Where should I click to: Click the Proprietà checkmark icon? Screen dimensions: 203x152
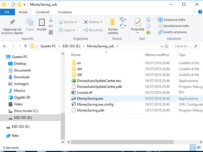137,22
